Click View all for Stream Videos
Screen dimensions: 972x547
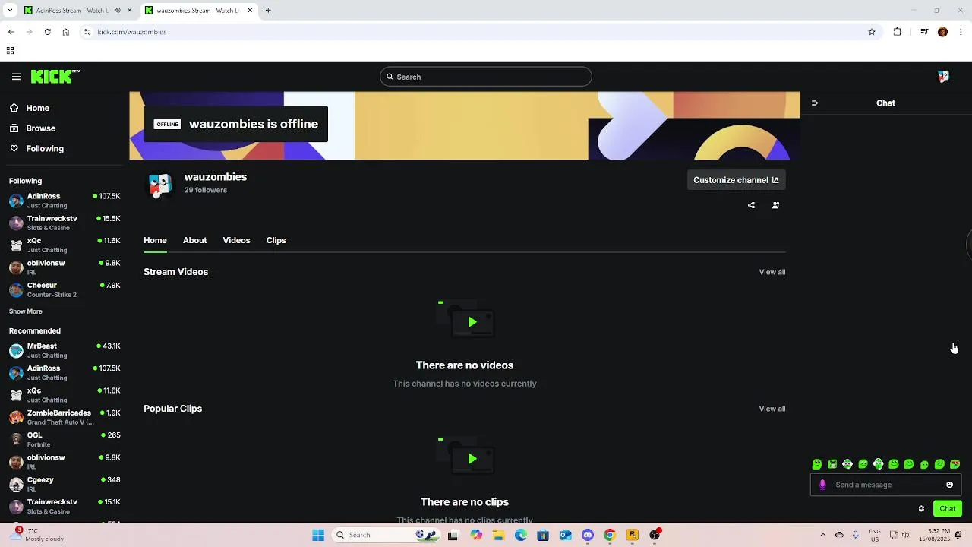(x=772, y=272)
